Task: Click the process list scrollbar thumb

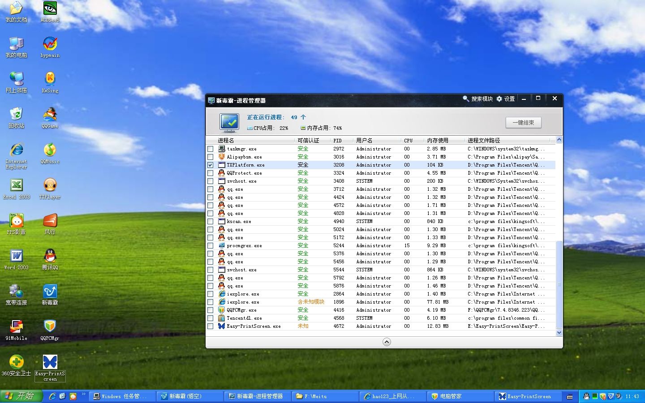Action: pos(559,285)
